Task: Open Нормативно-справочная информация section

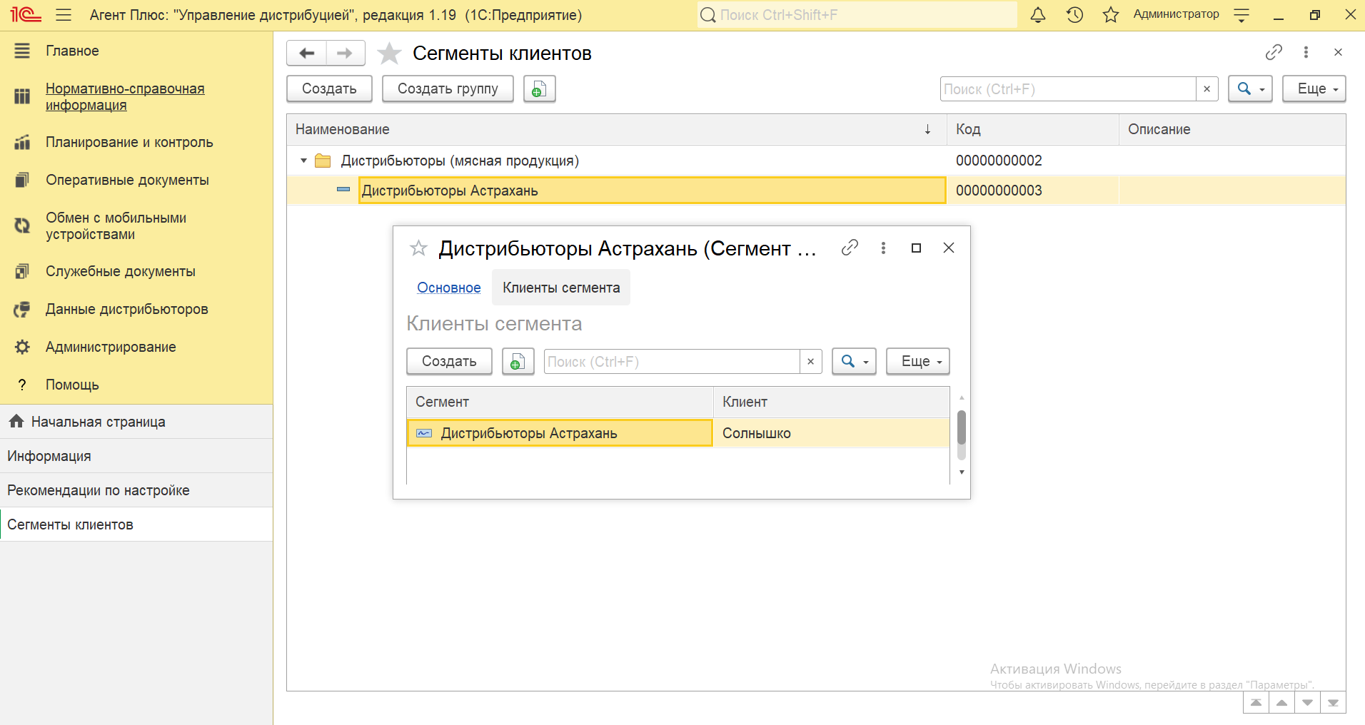Action: tap(125, 96)
